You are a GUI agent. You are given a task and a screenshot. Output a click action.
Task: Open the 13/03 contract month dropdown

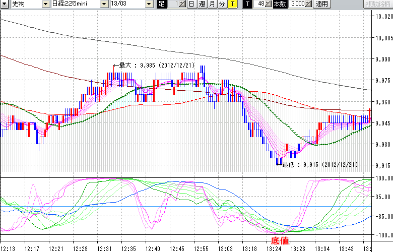pos(149,4)
